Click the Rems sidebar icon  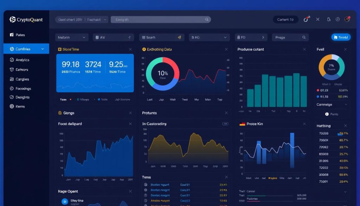coord(12,106)
